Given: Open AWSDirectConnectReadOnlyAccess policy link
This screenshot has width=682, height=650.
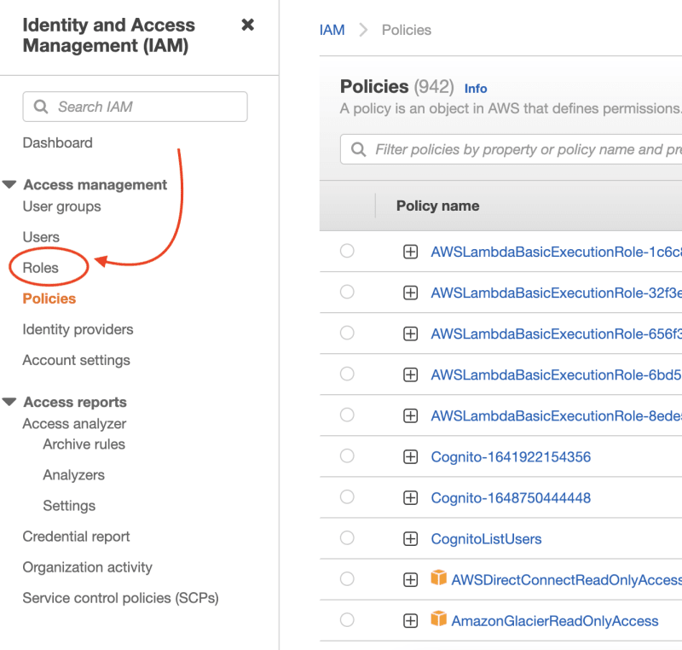Looking at the screenshot, I should pyautogui.click(x=566, y=580).
